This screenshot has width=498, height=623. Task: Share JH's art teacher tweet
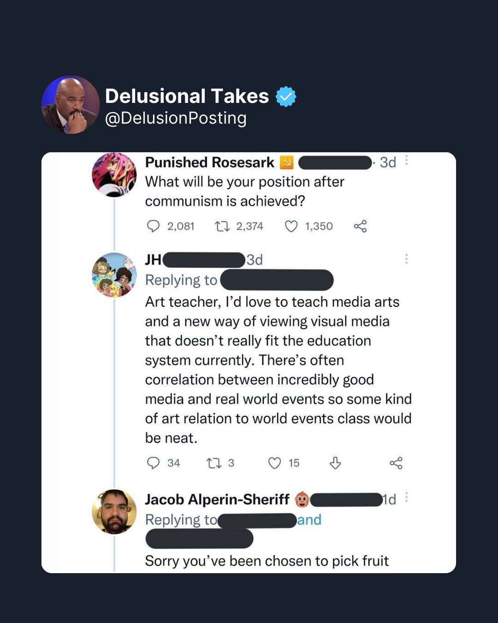click(396, 463)
